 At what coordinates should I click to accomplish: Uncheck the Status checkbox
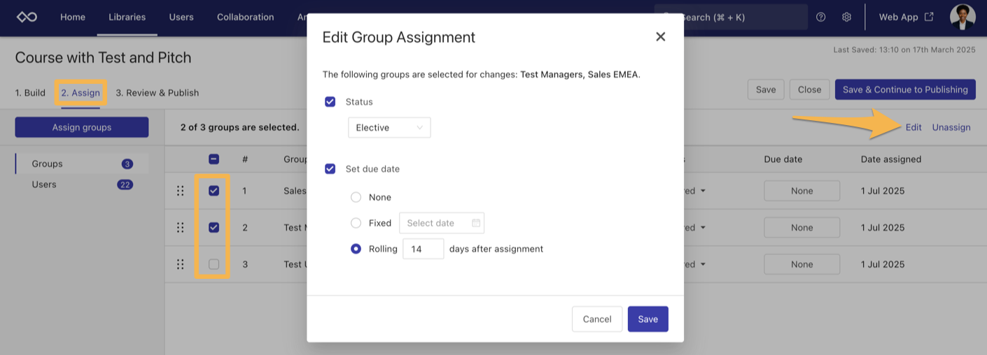pos(330,102)
